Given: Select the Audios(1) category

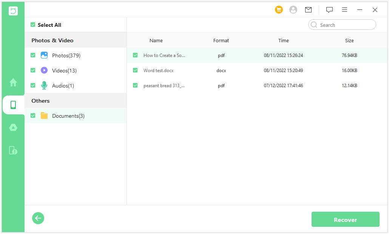Looking at the screenshot, I should click(x=63, y=85).
